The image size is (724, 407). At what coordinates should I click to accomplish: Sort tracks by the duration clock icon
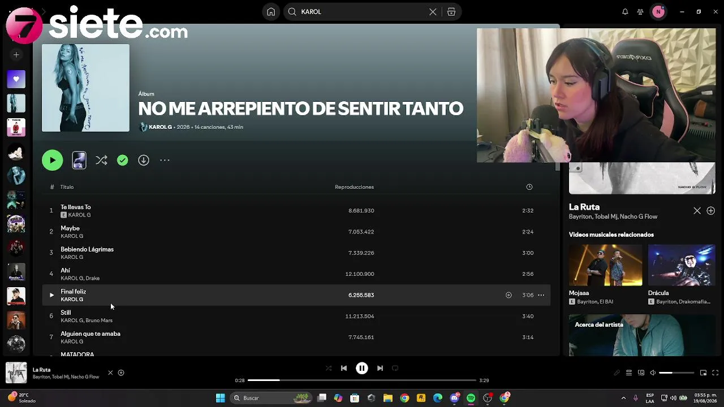tap(529, 187)
